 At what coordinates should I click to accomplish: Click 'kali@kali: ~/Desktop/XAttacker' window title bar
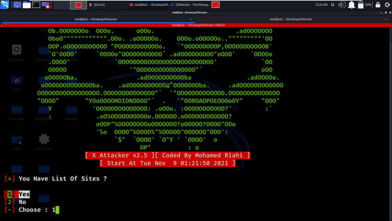tap(190, 13)
